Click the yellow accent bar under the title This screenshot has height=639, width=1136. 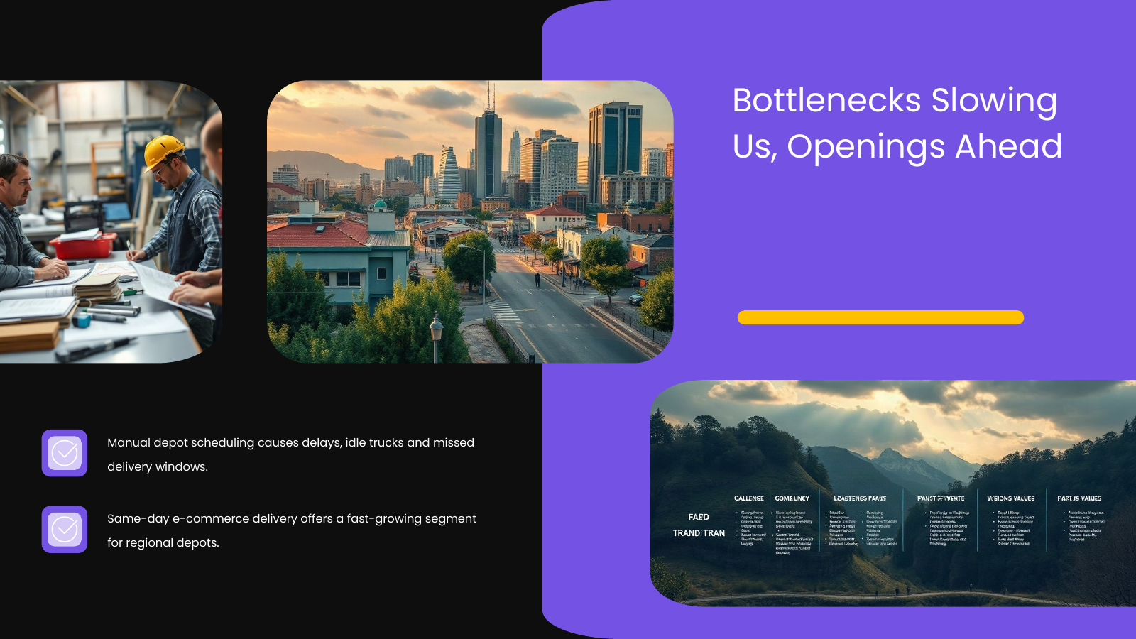(880, 317)
